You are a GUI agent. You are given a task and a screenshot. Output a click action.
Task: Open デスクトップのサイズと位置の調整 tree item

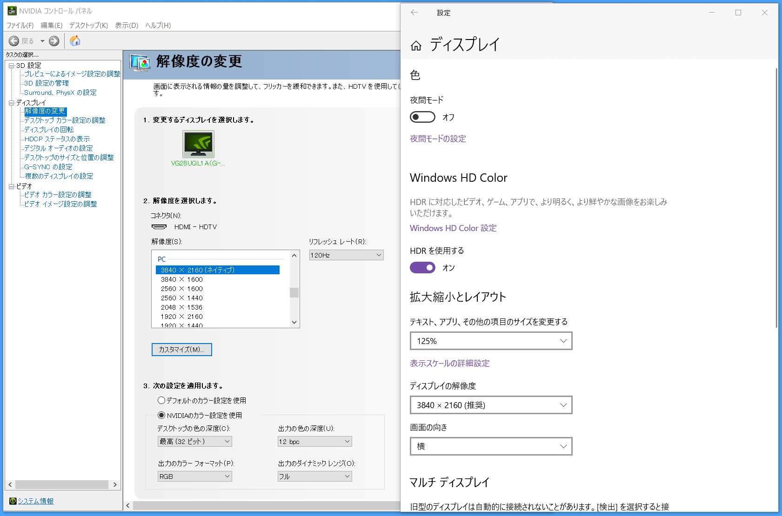point(69,158)
